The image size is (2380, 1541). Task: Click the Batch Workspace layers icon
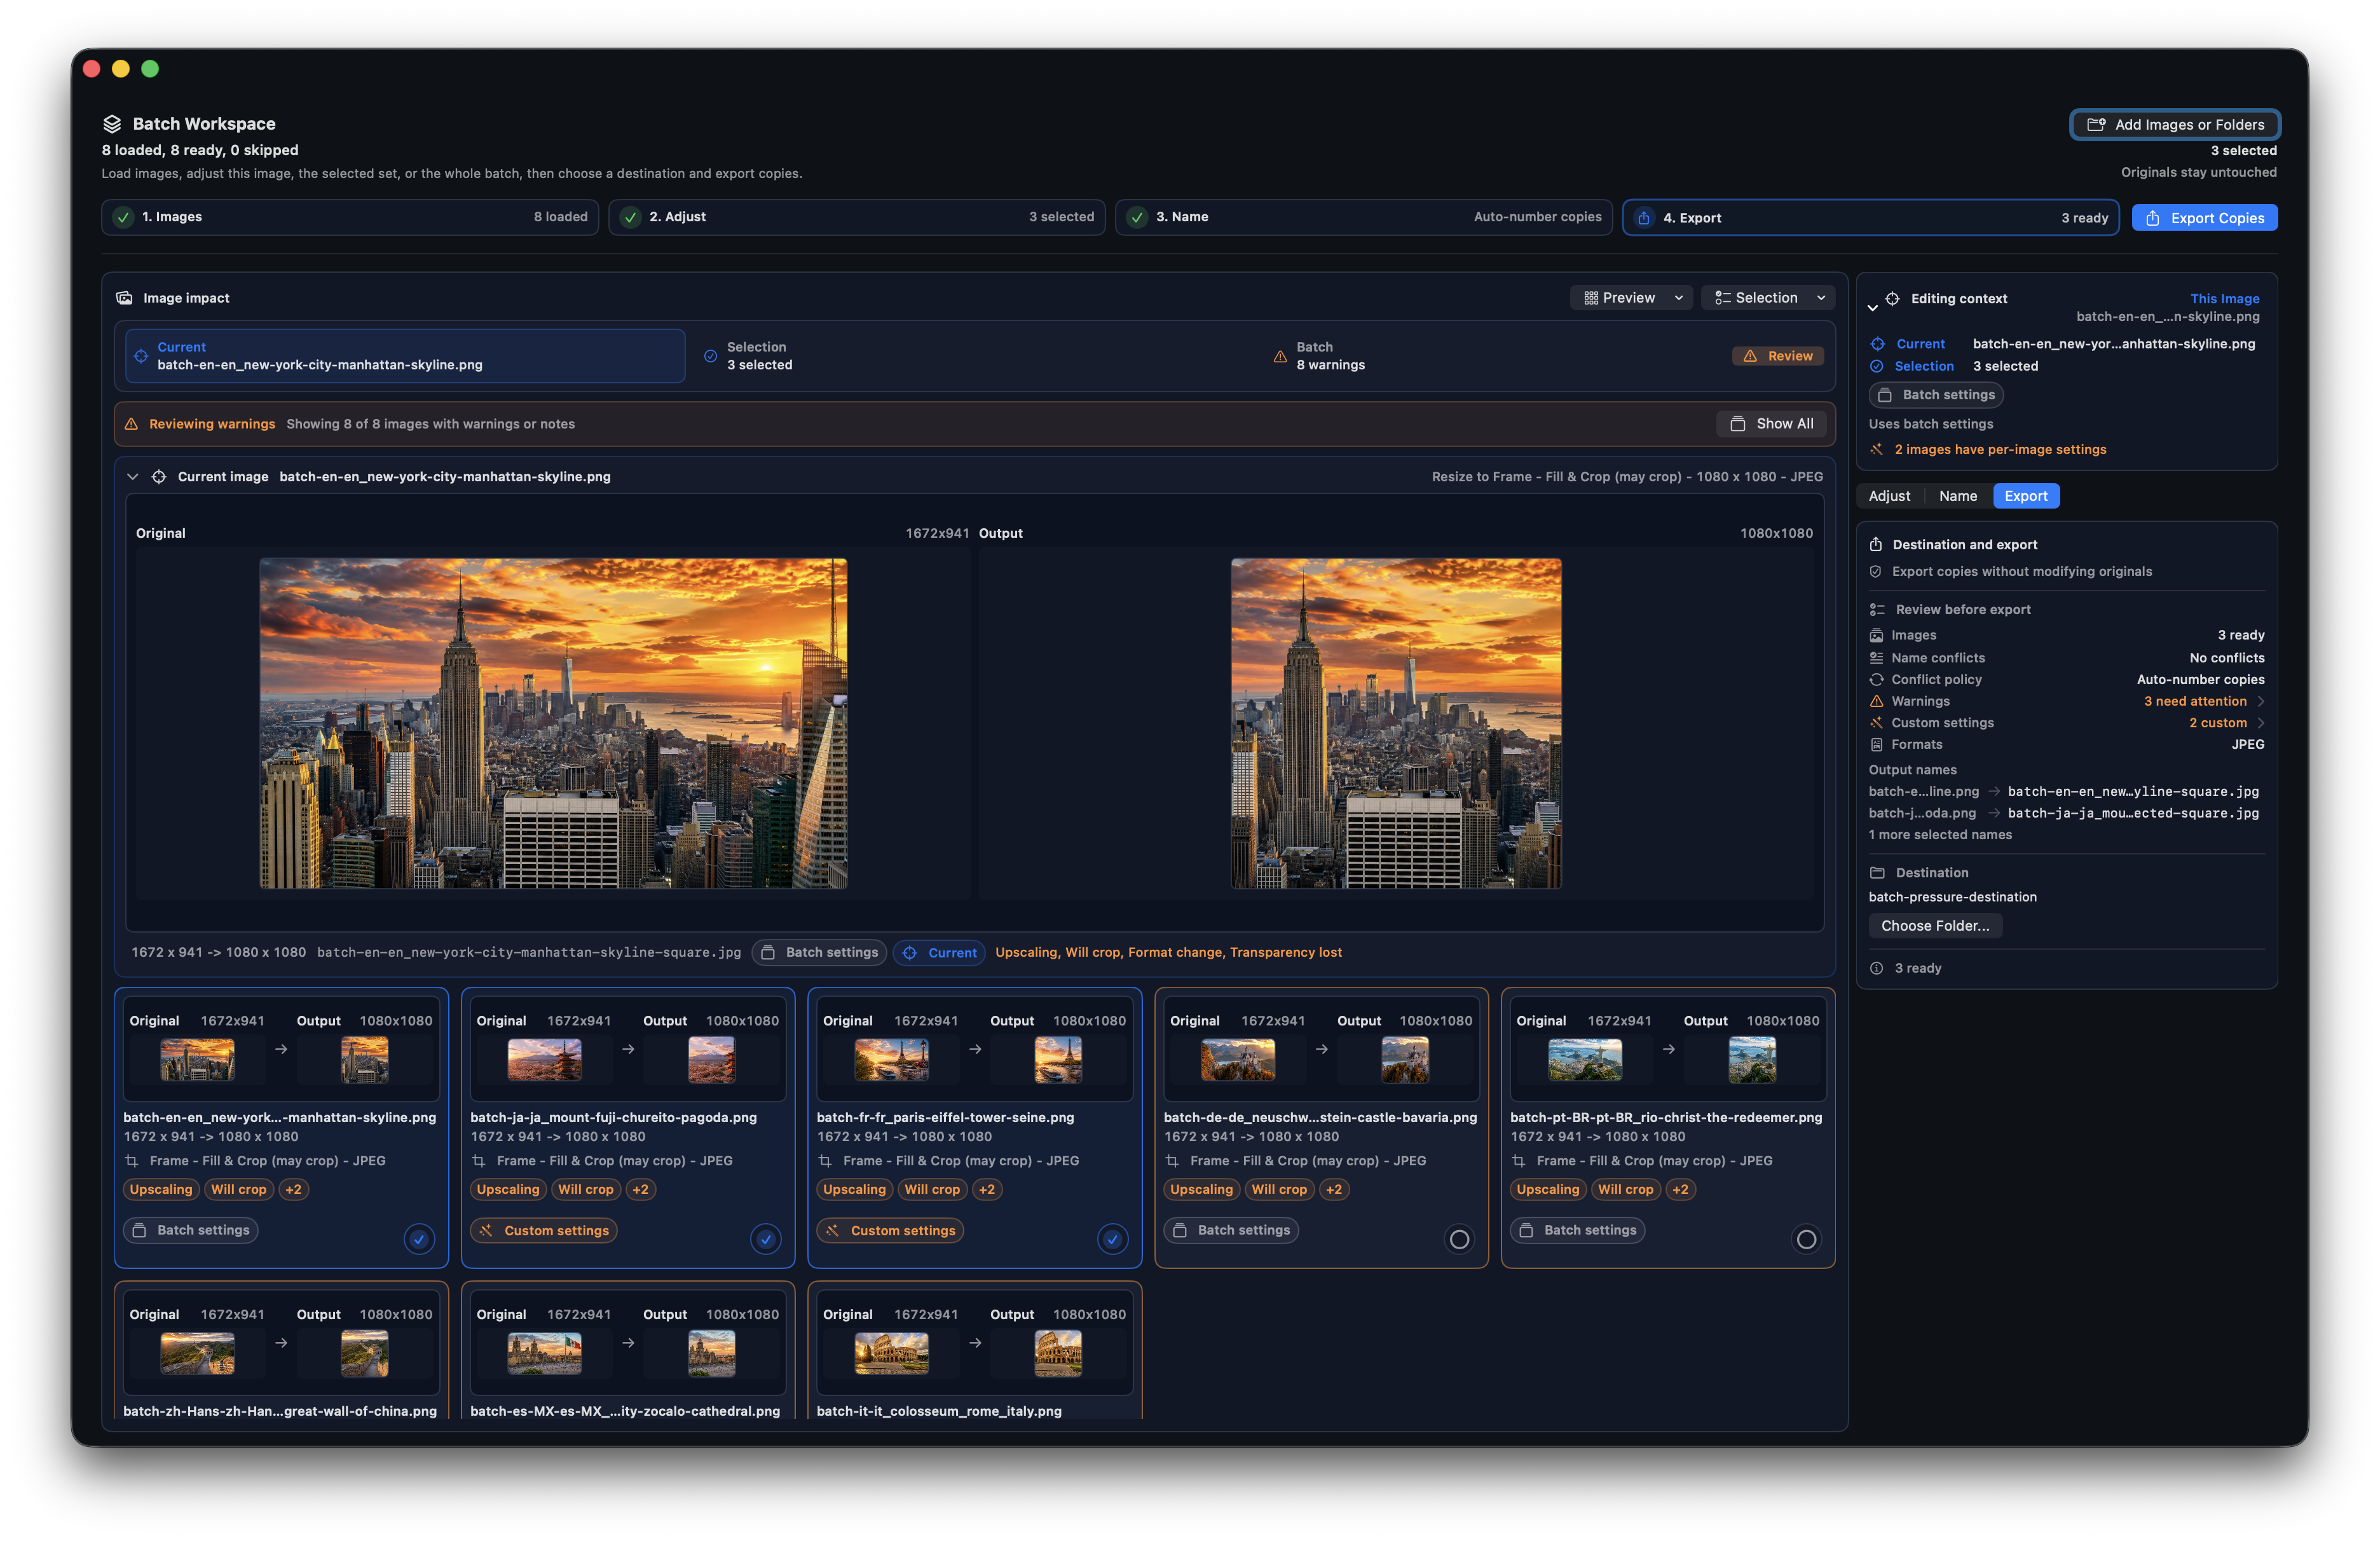[x=112, y=124]
